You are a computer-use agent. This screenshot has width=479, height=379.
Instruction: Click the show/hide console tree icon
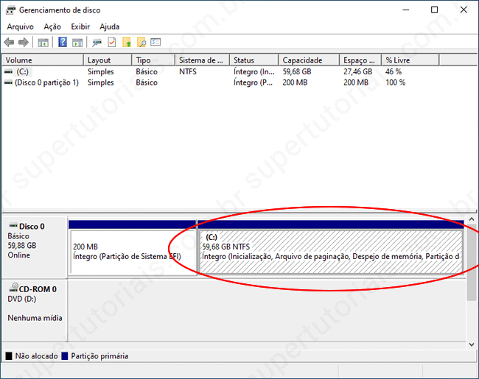43,42
